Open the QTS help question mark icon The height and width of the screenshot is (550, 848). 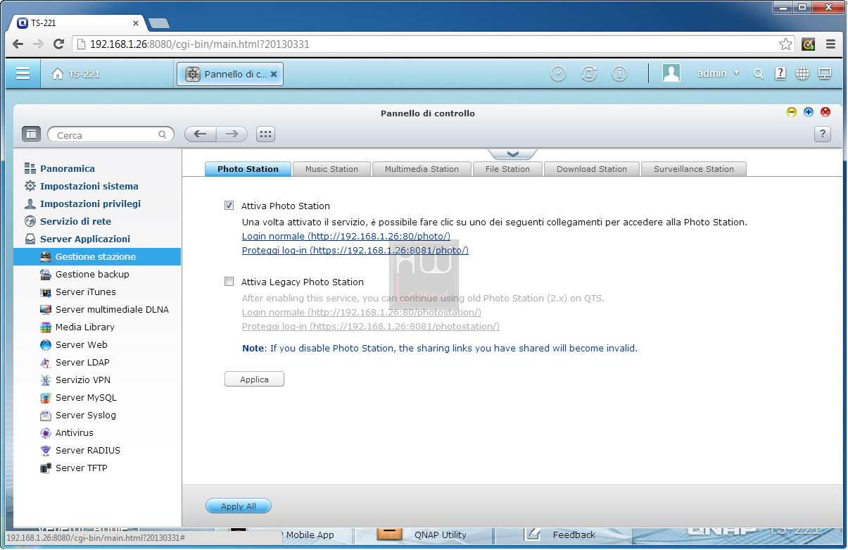coord(780,73)
